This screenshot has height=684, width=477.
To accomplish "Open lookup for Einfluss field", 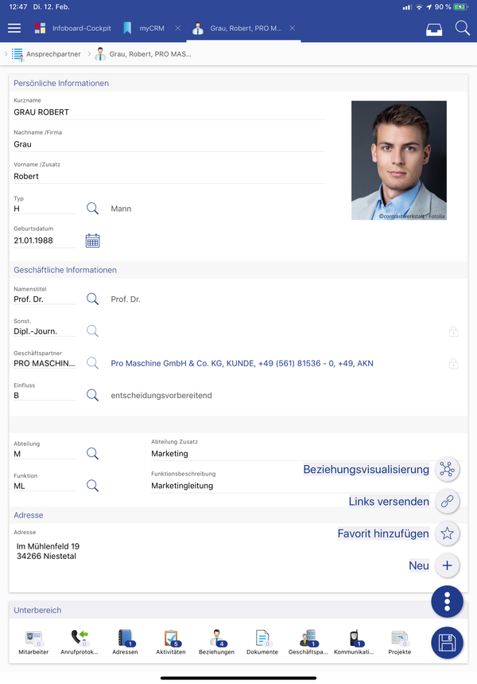I will (92, 395).
